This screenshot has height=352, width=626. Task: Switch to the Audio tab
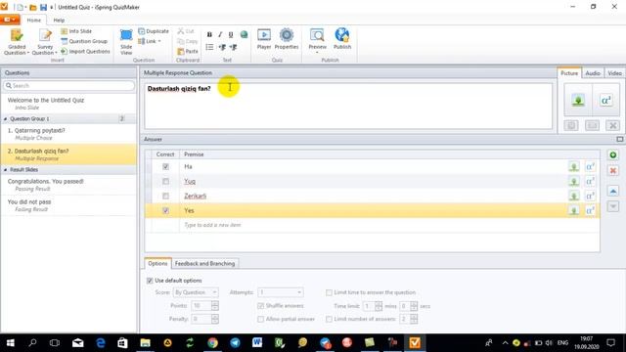tap(593, 73)
